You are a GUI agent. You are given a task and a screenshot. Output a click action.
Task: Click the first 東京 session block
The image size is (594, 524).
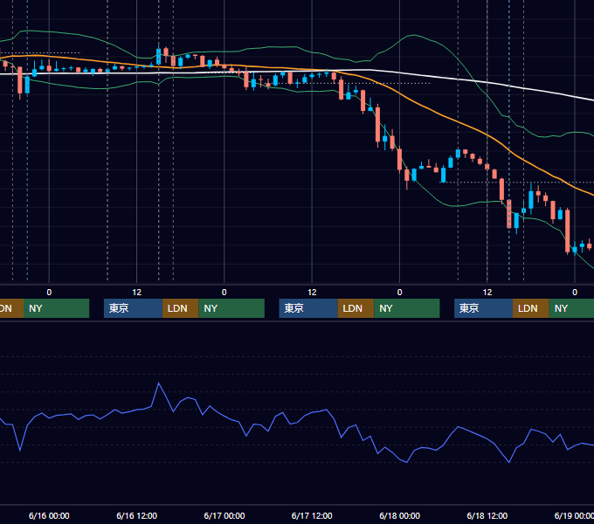(x=133, y=308)
